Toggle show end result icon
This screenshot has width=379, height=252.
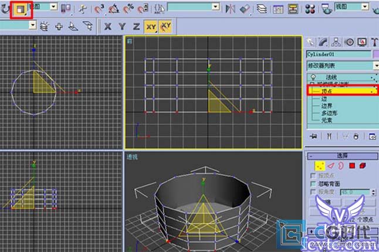pyautogui.click(x=329, y=137)
